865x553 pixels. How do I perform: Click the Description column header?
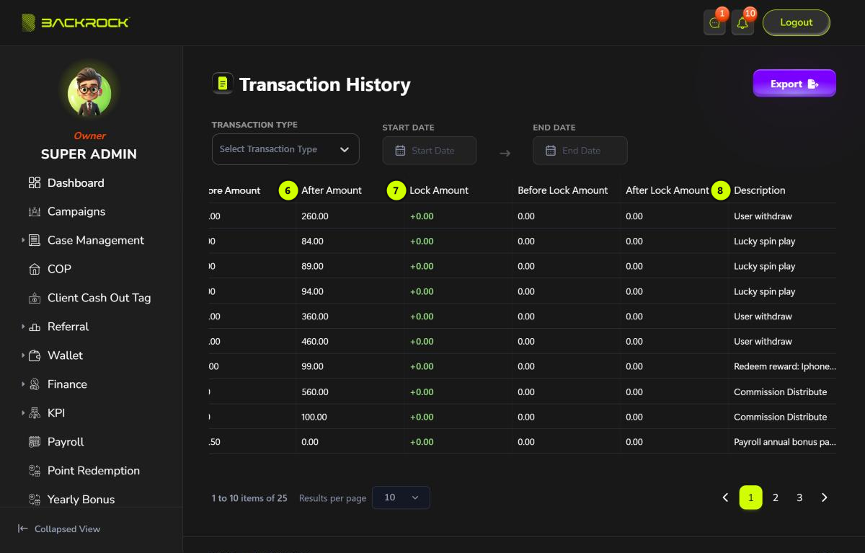click(x=760, y=190)
